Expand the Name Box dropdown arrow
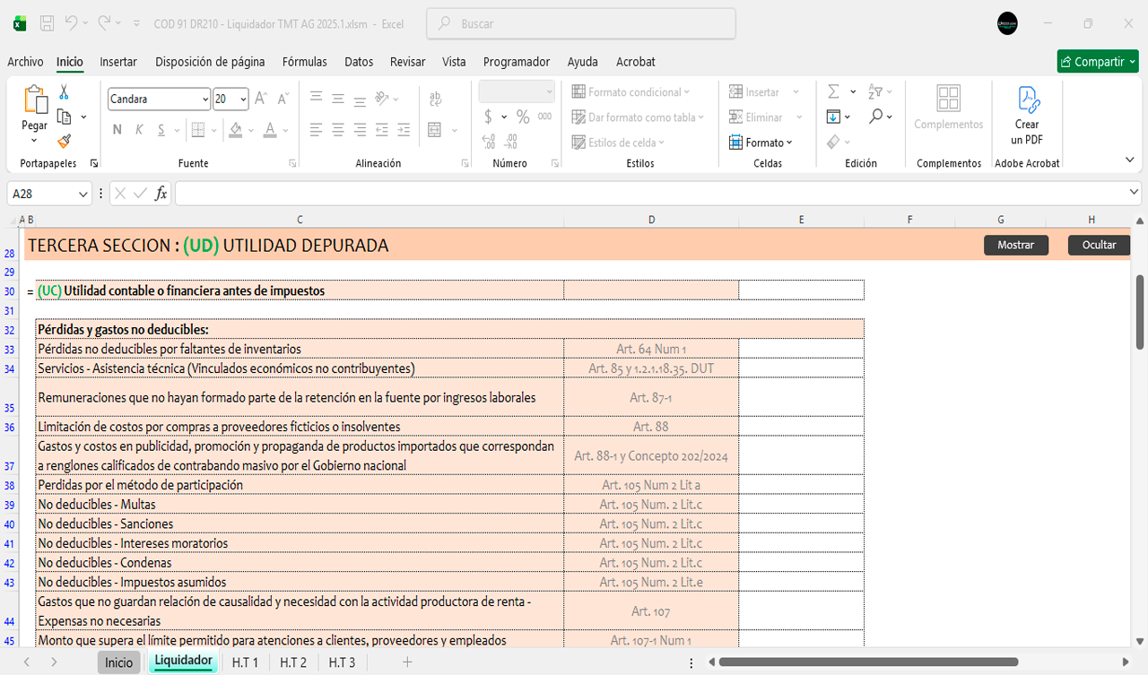The height and width of the screenshot is (675, 1148). click(x=83, y=194)
